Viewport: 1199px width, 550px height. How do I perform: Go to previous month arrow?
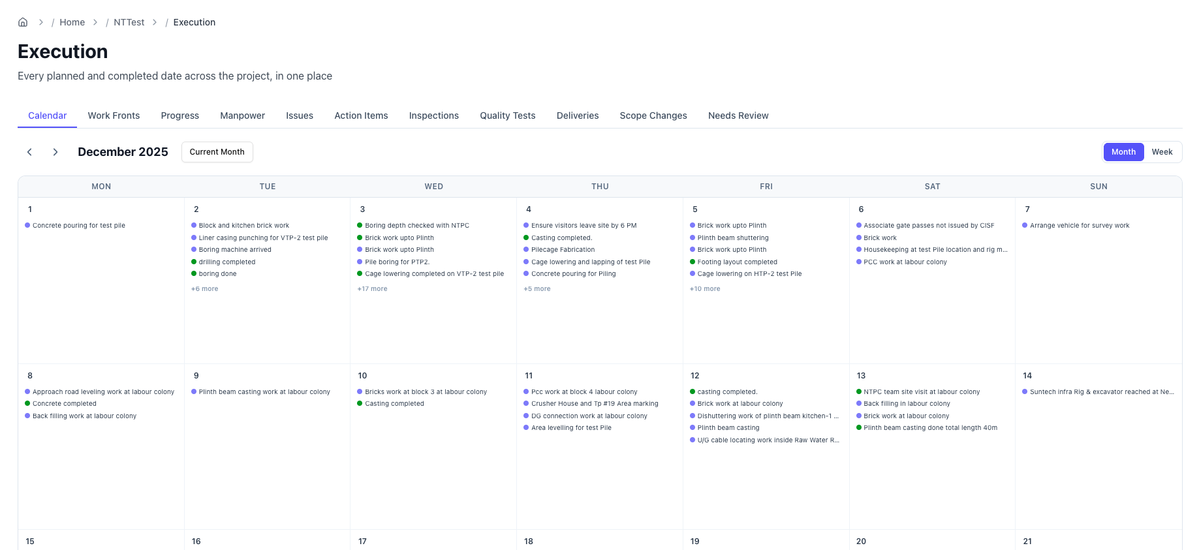[x=29, y=152]
